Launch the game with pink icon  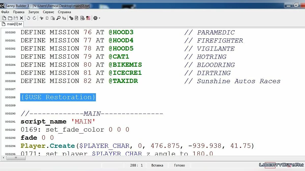tap(88, 18)
